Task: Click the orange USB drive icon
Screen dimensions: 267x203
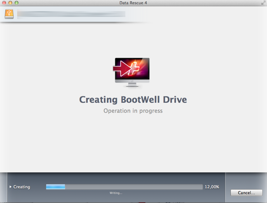Action: tap(9, 14)
